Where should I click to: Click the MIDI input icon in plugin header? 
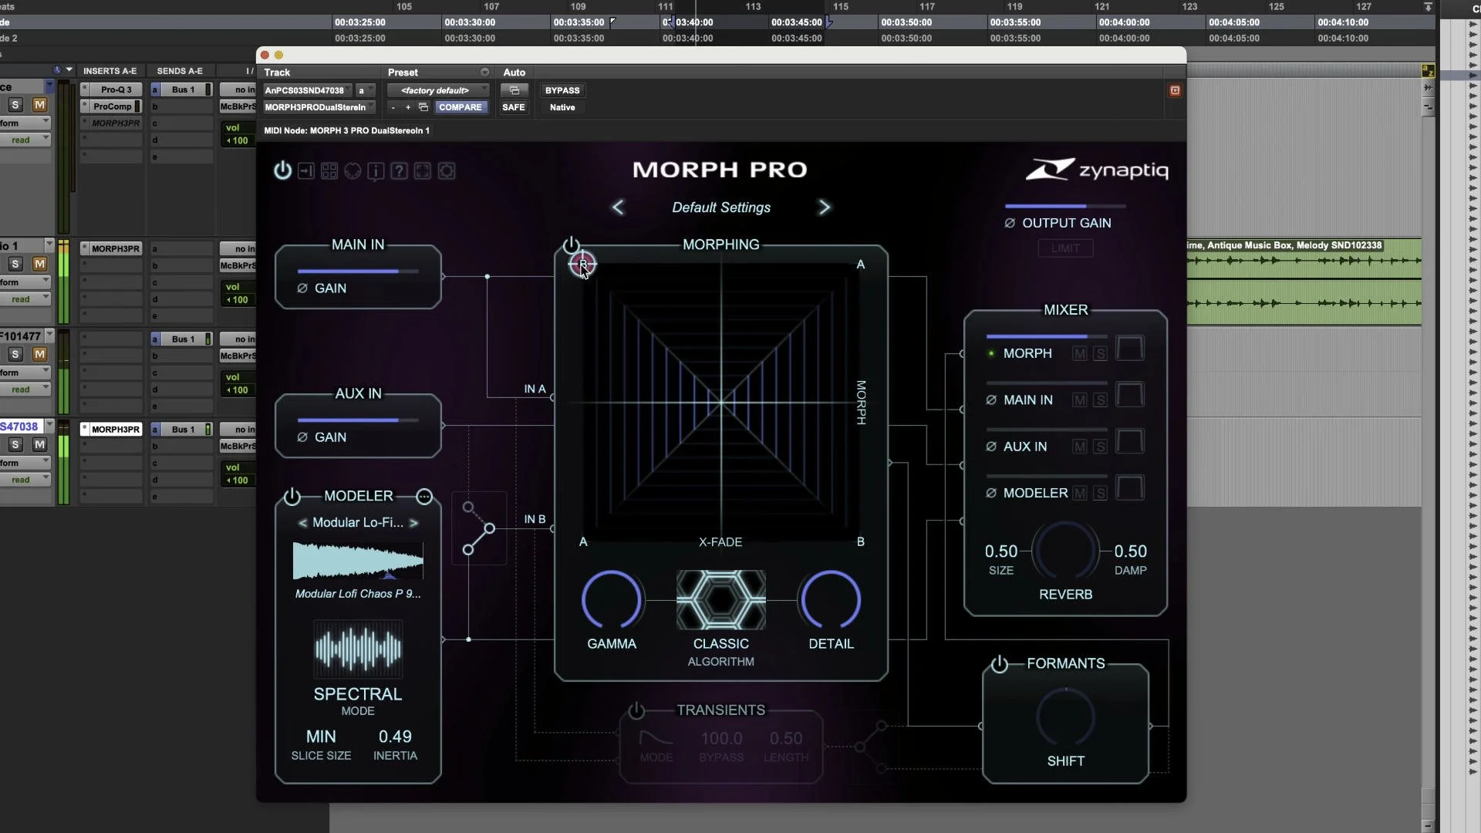[x=306, y=170]
